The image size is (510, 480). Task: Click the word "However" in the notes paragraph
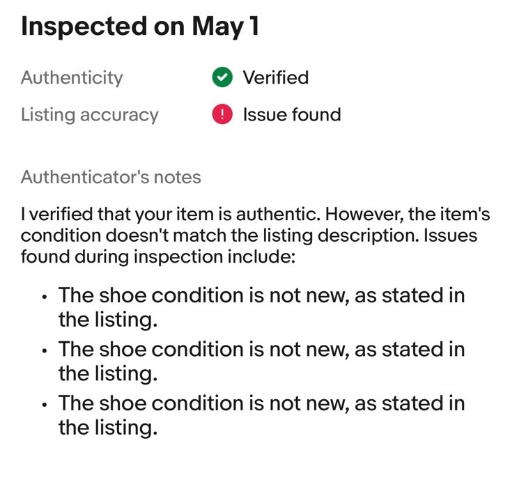364,215
